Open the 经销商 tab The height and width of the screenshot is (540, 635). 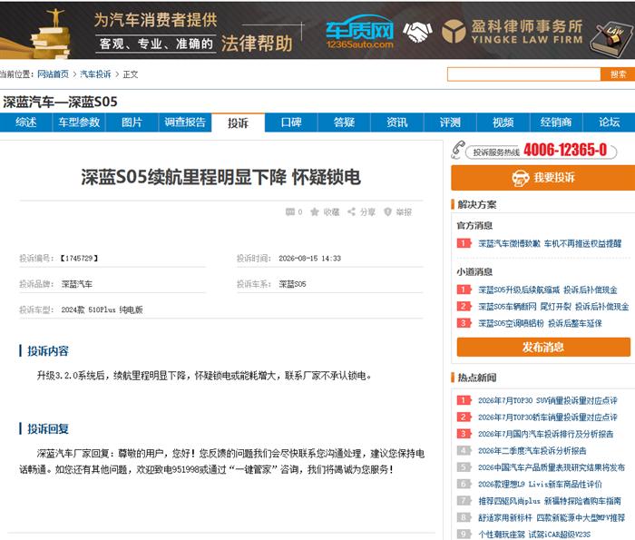(556, 123)
